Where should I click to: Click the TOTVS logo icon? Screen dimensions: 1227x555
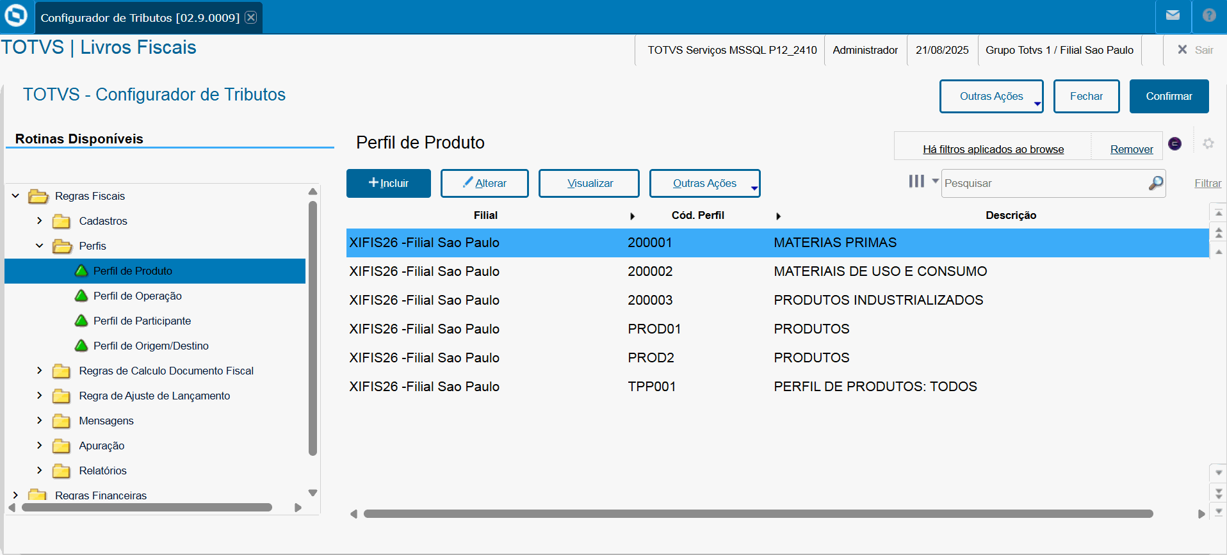pos(16,15)
